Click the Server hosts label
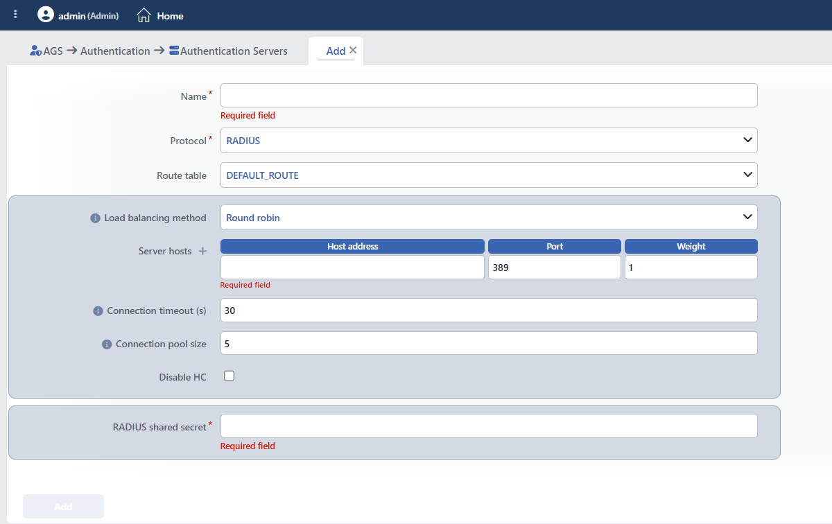Screen dimensions: 832x524 (165, 251)
